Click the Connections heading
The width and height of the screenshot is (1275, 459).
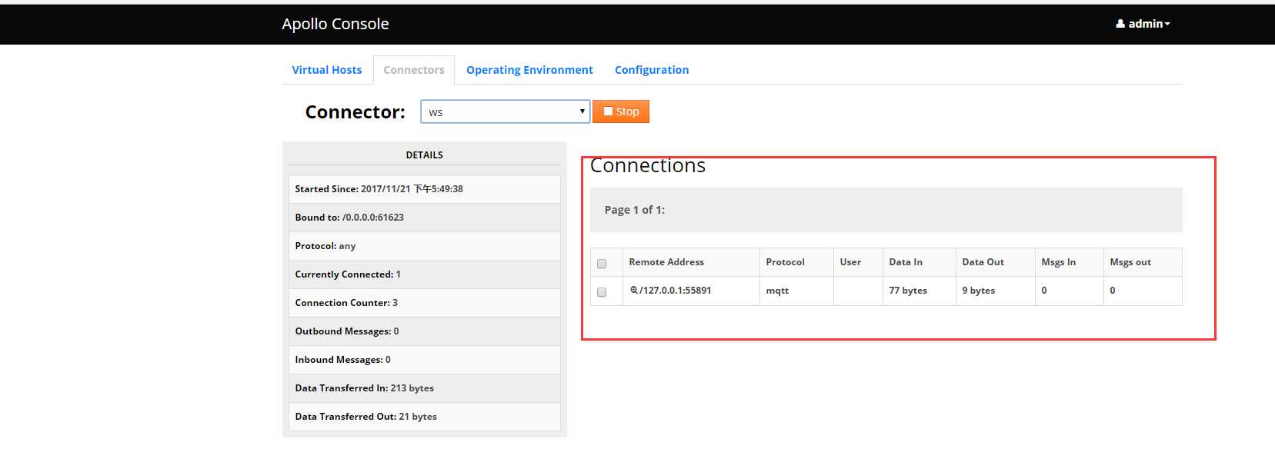[x=648, y=166]
